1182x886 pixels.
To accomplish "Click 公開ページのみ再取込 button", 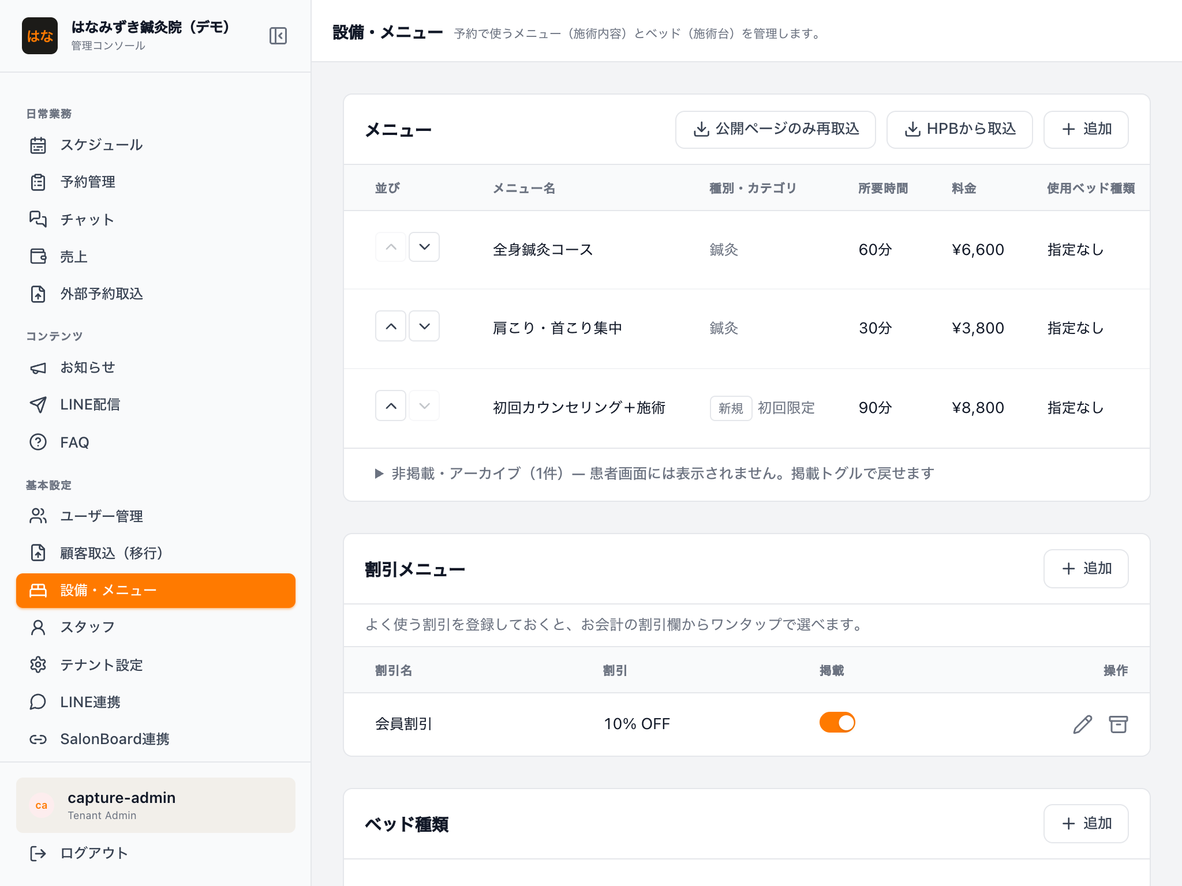I will pos(776,129).
